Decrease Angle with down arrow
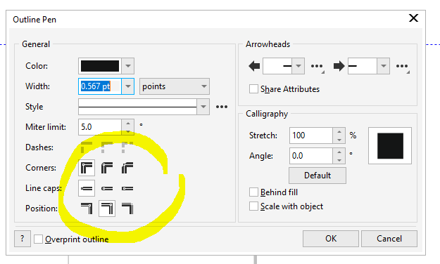This screenshot has height=264, width=440. pos(339,160)
